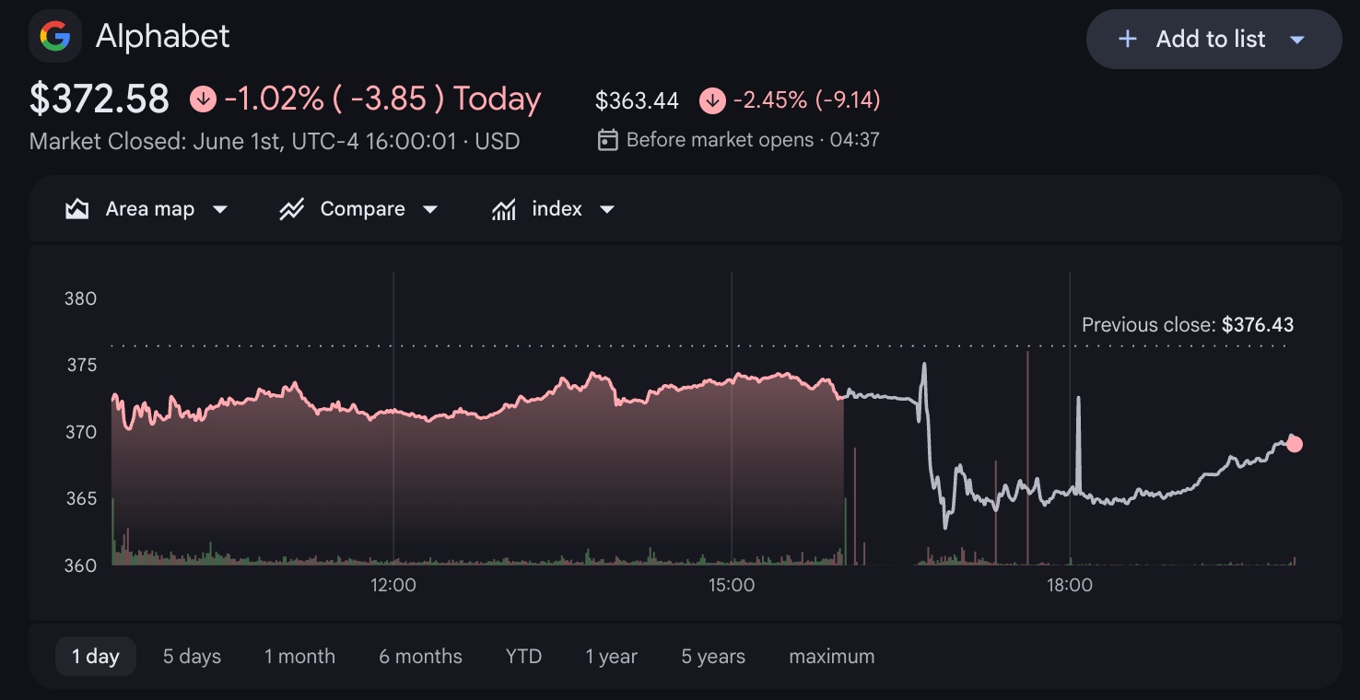Select the 1 day range tab
This screenshot has height=700, width=1360.
pos(96,657)
